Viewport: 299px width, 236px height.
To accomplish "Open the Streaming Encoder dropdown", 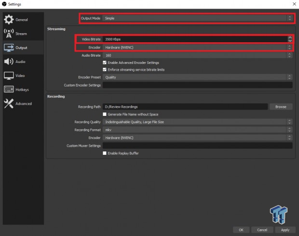I will 197,47.
